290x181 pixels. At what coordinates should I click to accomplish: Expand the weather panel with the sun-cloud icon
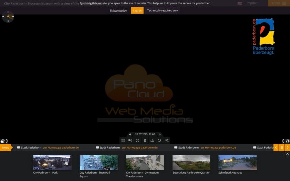3,141
